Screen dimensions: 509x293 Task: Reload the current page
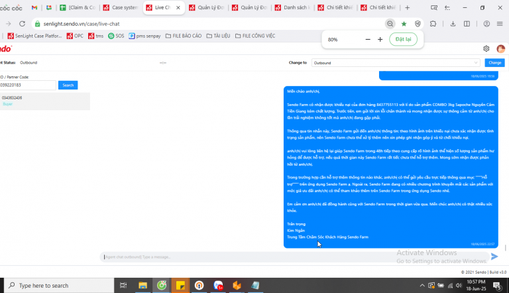(22, 24)
